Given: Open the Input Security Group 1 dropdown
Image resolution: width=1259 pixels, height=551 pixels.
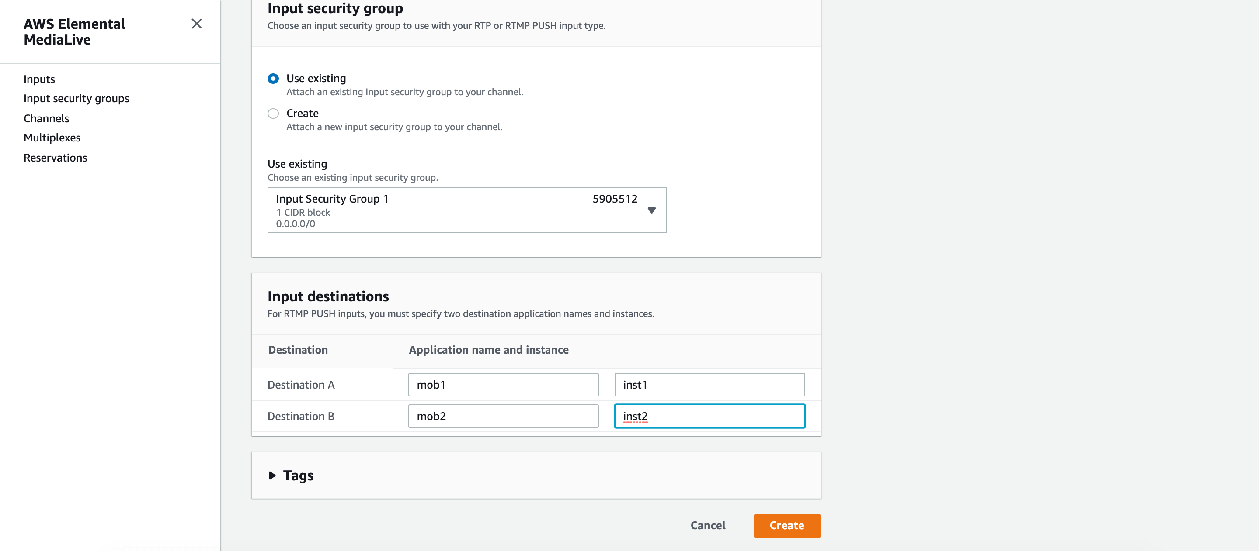Looking at the screenshot, I should 467,210.
